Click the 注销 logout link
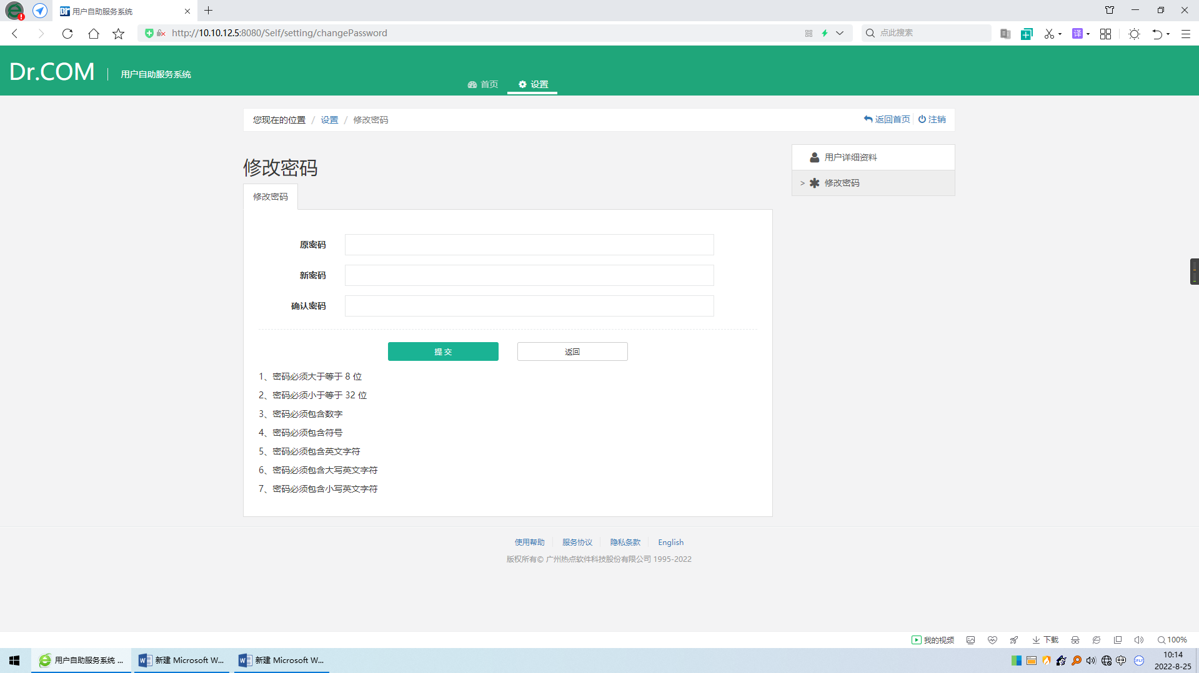This screenshot has height=673, width=1199. coord(932,119)
